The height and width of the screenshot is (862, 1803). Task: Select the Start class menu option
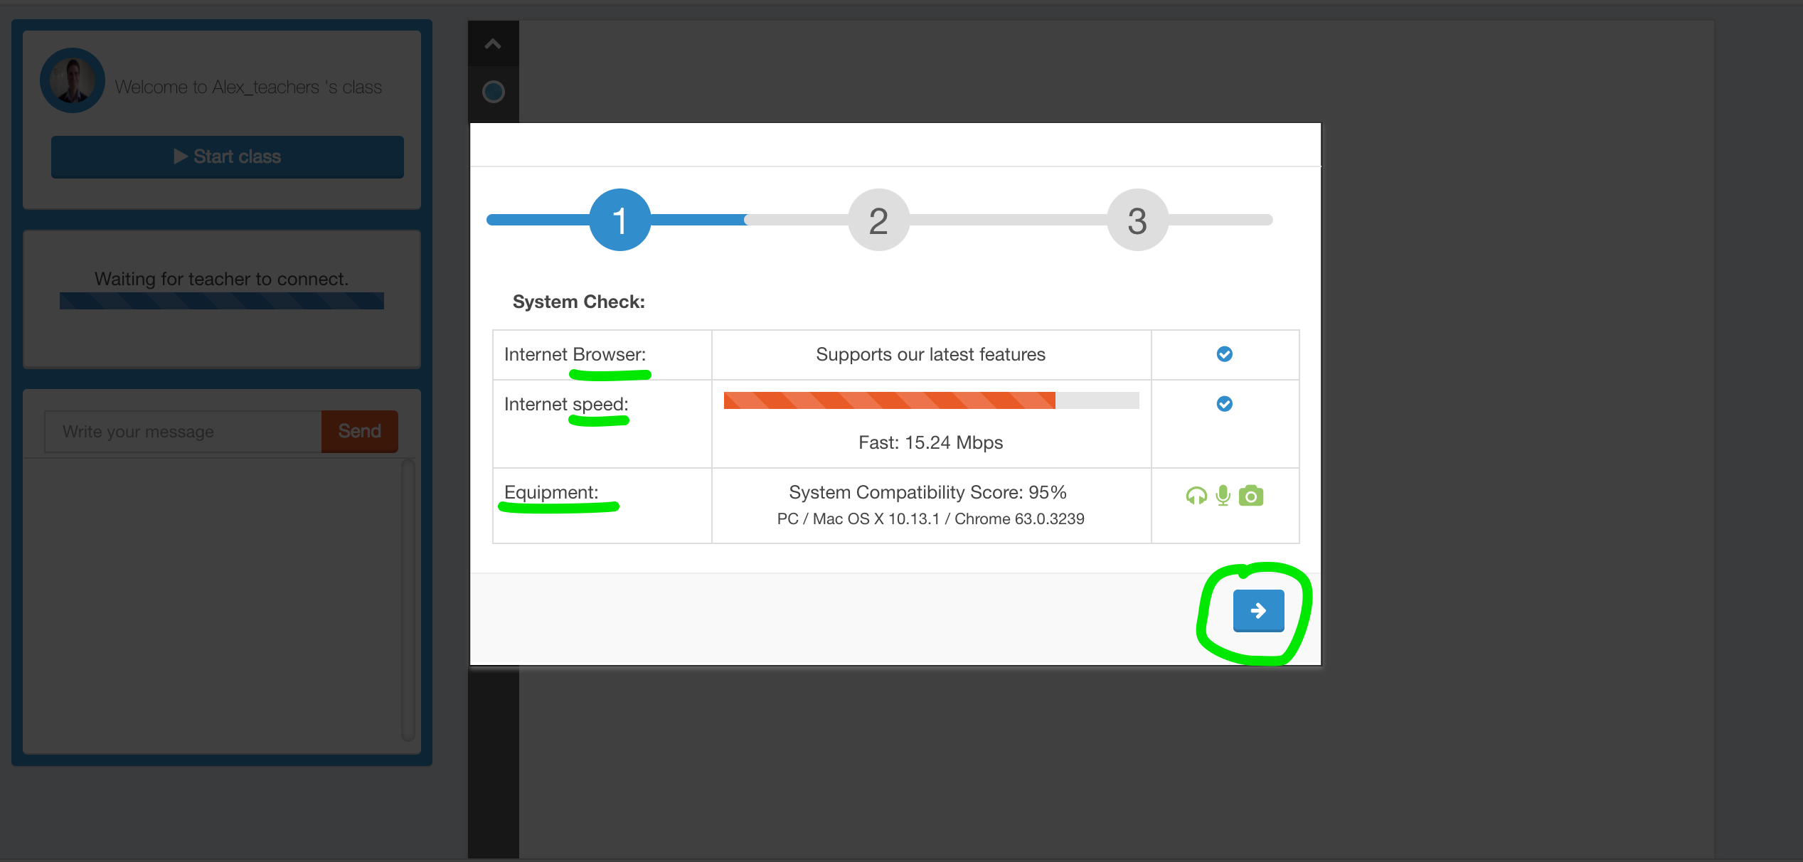point(226,156)
